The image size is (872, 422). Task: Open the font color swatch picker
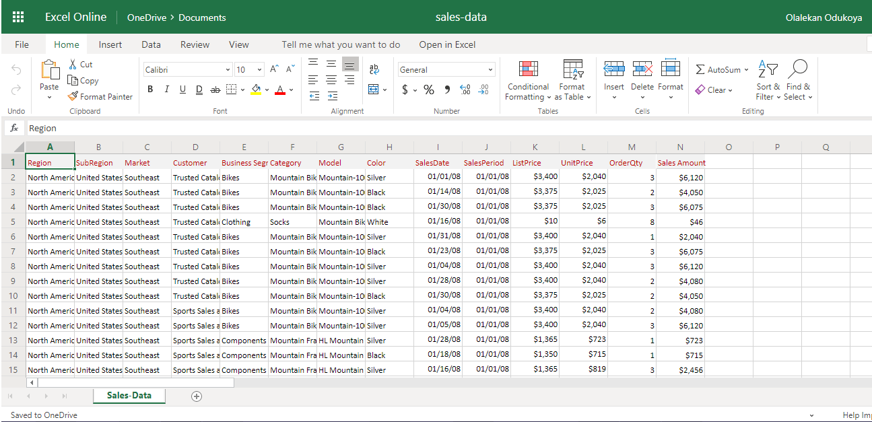(x=279, y=90)
